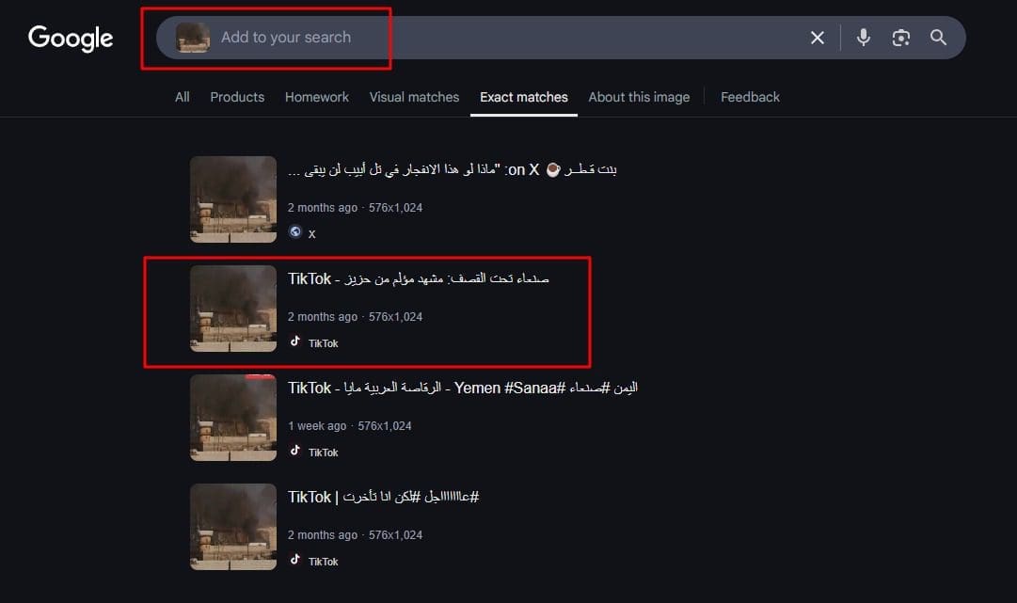This screenshot has height=603, width=1017.
Task: Select the Homework tab
Action: coord(316,97)
